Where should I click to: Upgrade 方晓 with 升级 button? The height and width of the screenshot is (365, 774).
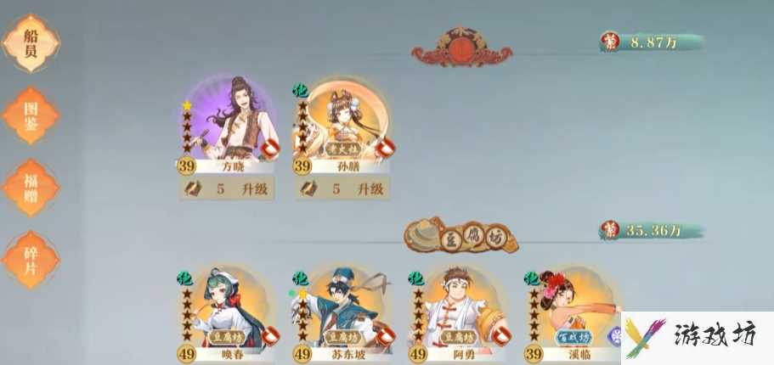tap(227, 188)
